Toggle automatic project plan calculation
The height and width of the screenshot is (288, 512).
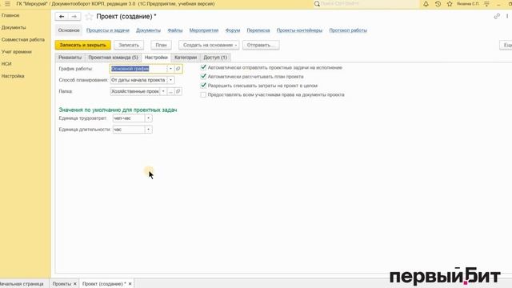203,77
